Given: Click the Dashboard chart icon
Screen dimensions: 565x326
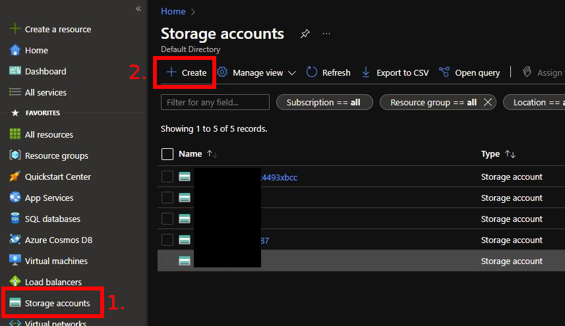Looking at the screenshot, I should 15,70.
